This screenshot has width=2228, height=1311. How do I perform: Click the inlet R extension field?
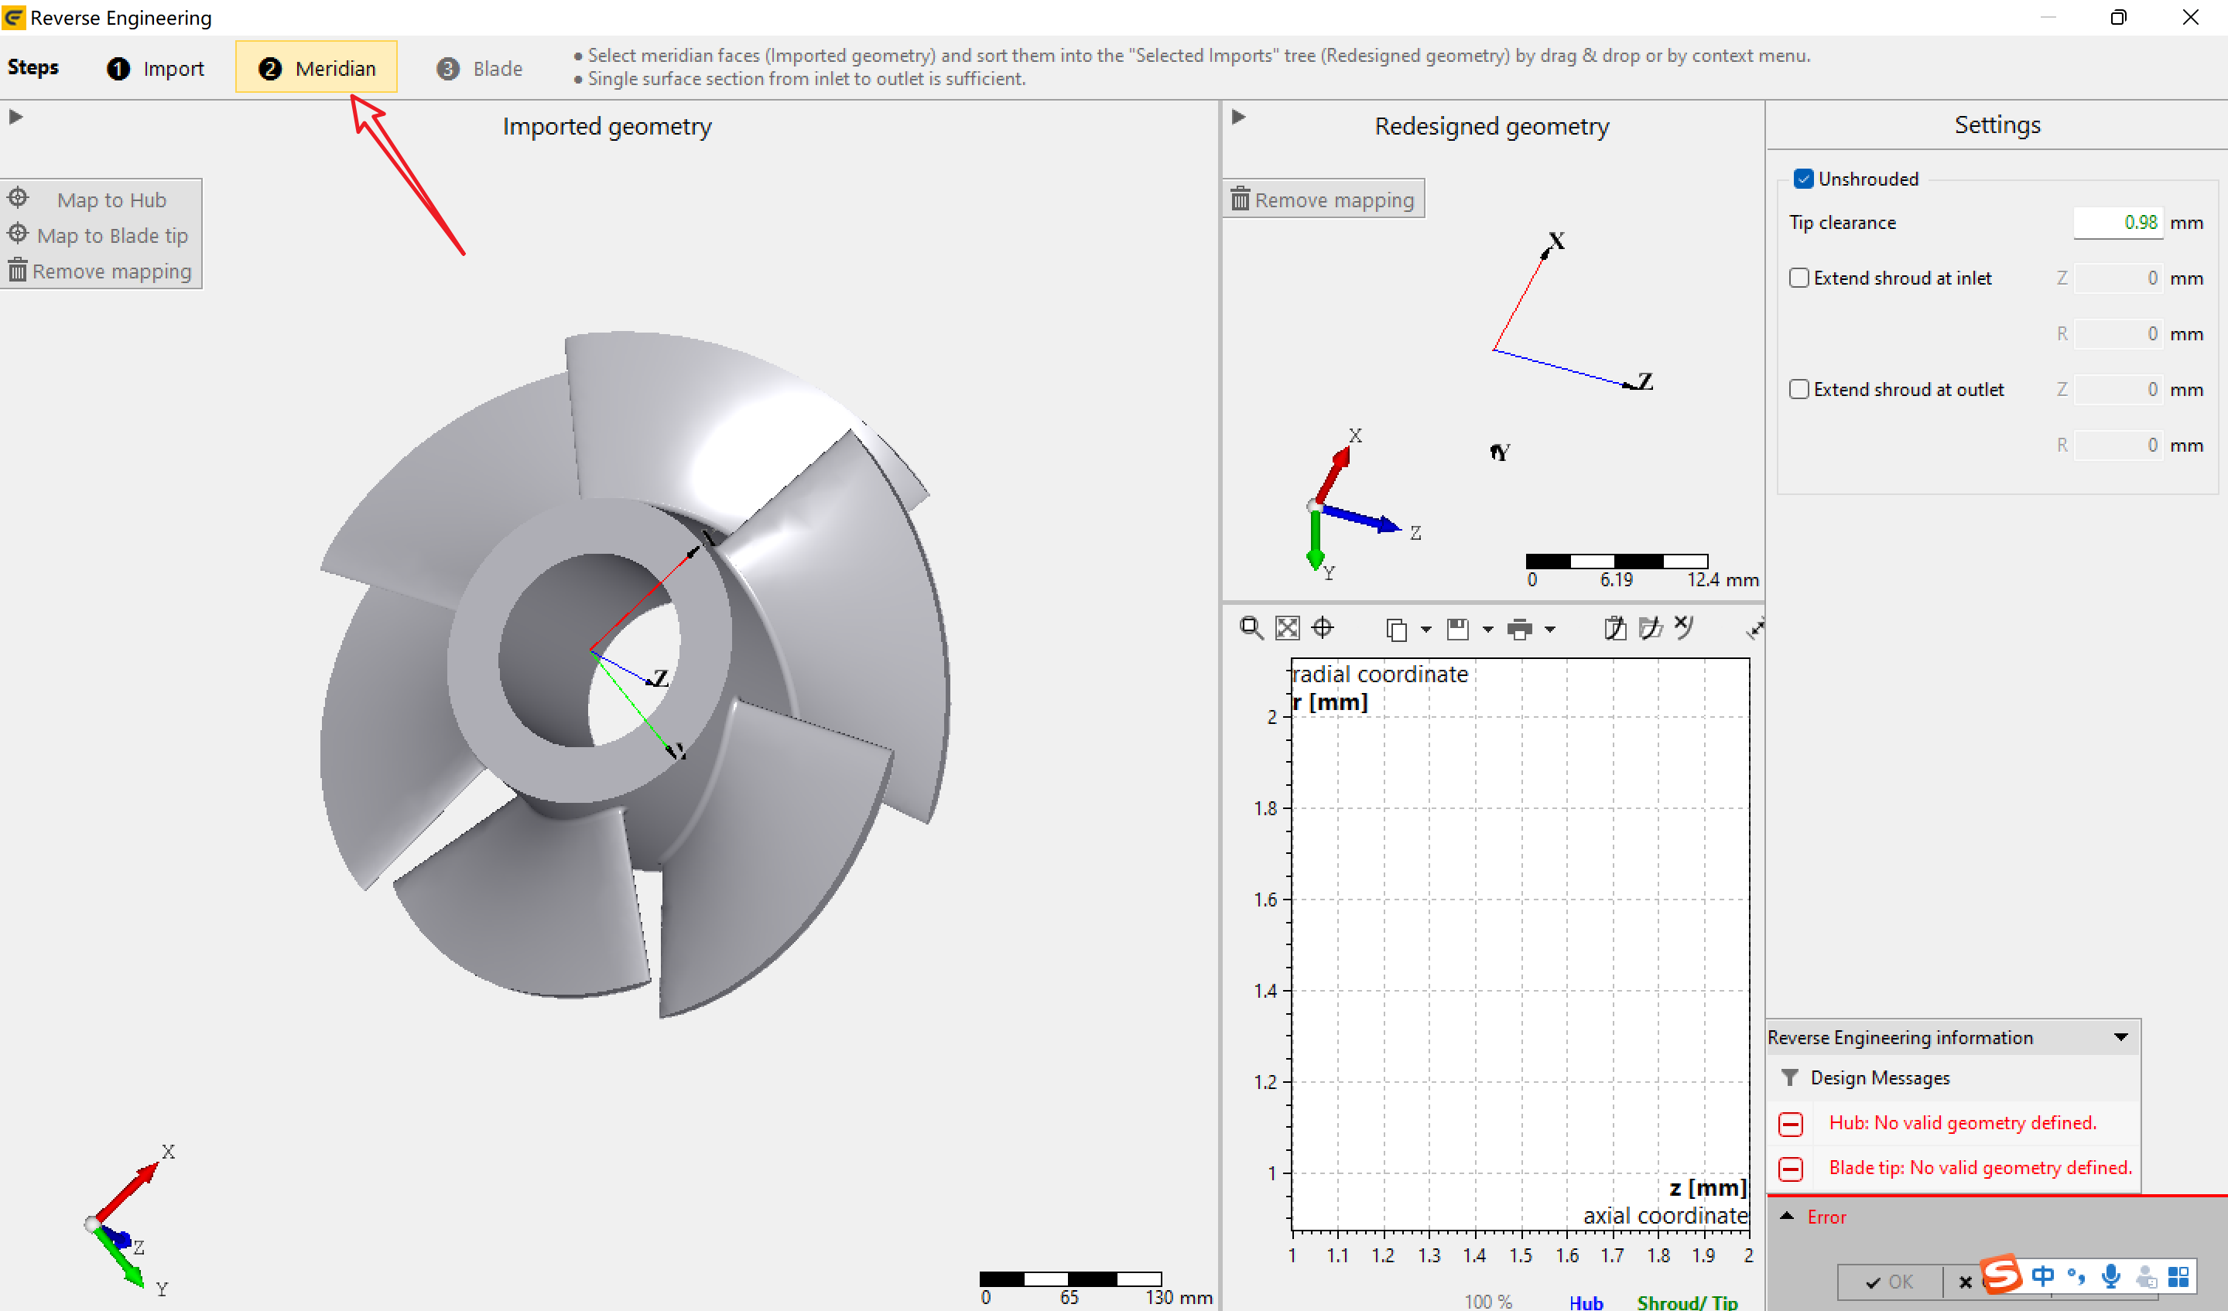tap(2118, 334)
